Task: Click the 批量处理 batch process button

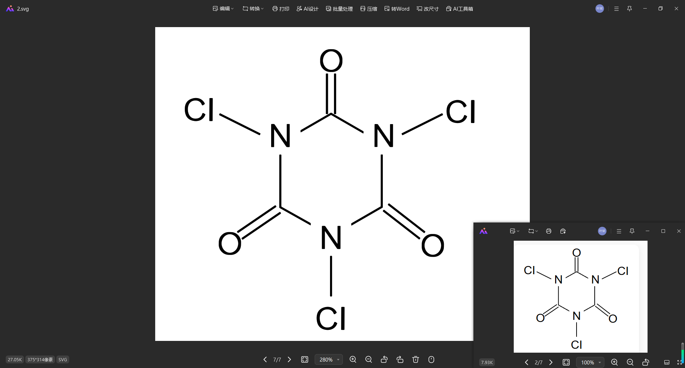Action: click(339, 9)
